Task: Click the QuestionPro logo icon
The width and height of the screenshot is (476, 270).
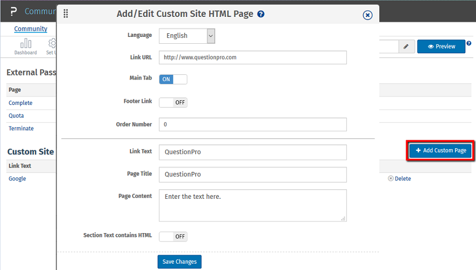Action: [x=13, y=12]
